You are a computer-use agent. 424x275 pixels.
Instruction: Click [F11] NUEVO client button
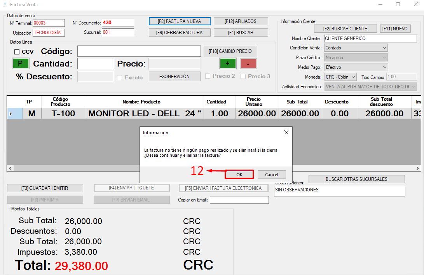tap(395, 29)
